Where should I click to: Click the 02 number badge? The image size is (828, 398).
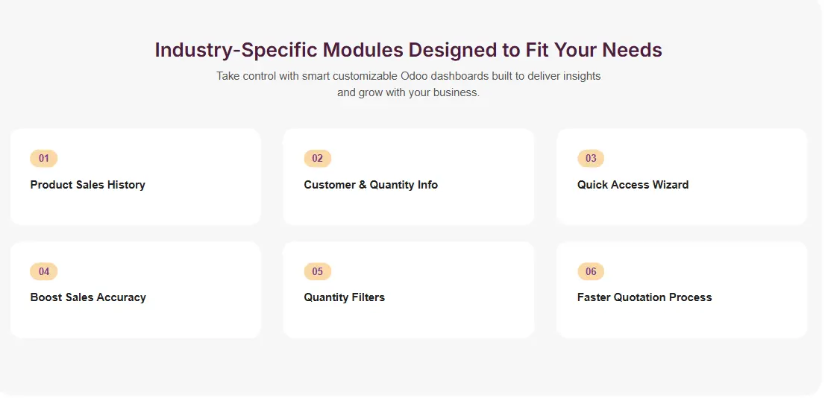(318, 158)
